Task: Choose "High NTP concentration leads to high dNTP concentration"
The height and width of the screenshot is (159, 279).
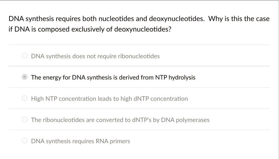Action: click(25, 98)
